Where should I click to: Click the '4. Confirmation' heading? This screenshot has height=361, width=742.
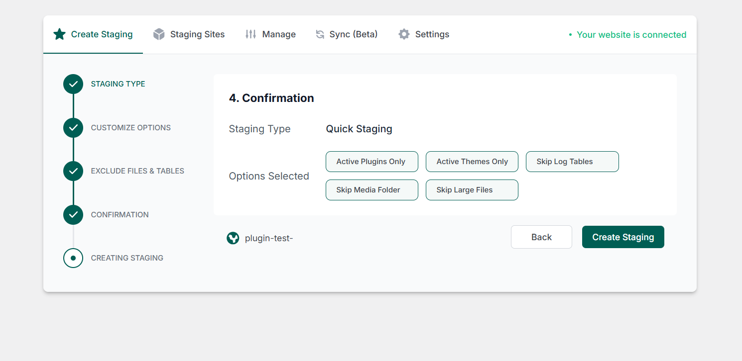pyautogui.click(x=271, y=98)
